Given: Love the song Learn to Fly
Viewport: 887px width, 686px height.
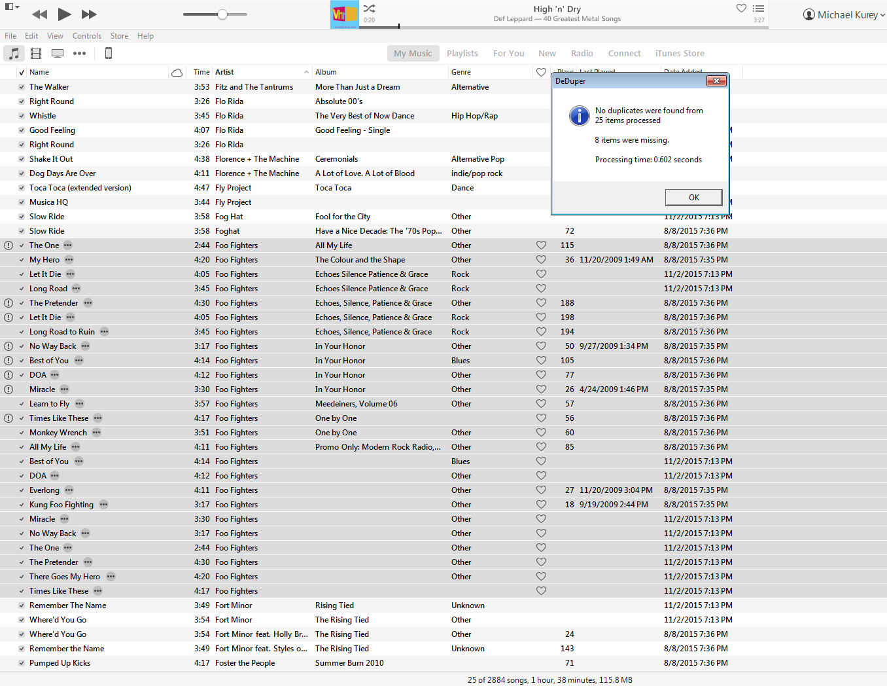Looking at the screenshot, I should (541, 404).
